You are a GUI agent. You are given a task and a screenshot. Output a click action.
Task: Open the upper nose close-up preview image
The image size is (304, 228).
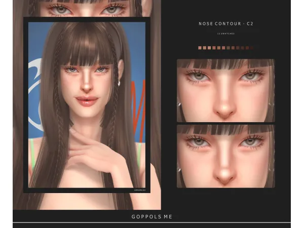point(226,91)
